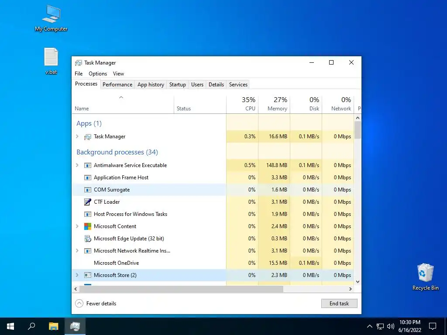Click the Antimalware Service Executable icon
Screen dimensions: 447x335
(87, 165)
